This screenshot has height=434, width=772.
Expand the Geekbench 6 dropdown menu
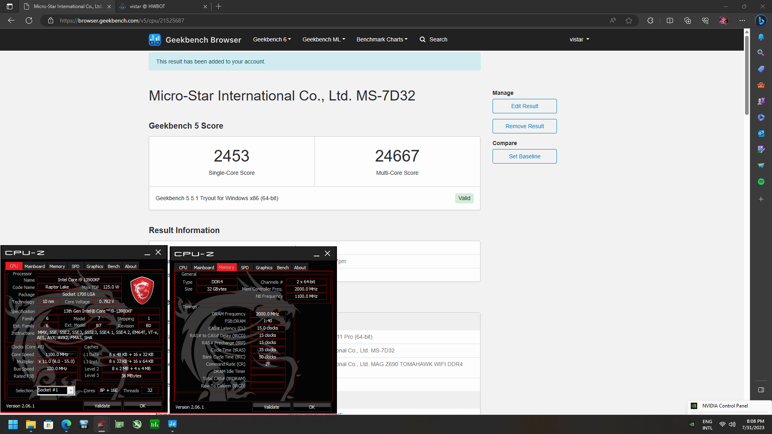click(x=272, y=39)
